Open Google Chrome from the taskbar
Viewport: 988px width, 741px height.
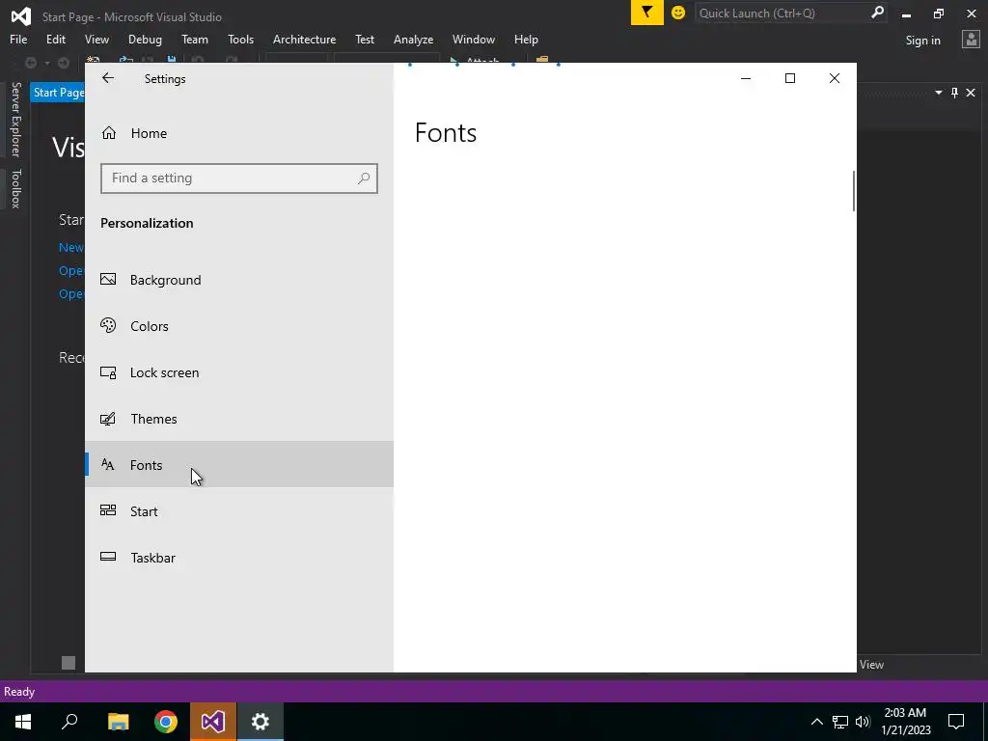click(x=166, y=722)
